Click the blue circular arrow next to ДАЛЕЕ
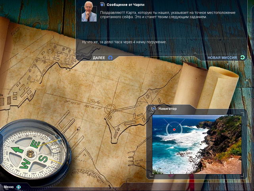 [110, 58]
